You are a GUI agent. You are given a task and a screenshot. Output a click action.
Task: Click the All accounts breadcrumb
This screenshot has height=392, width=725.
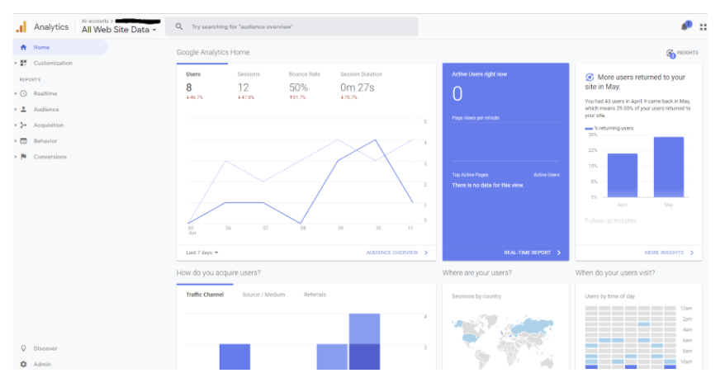(x=95, y=21)
